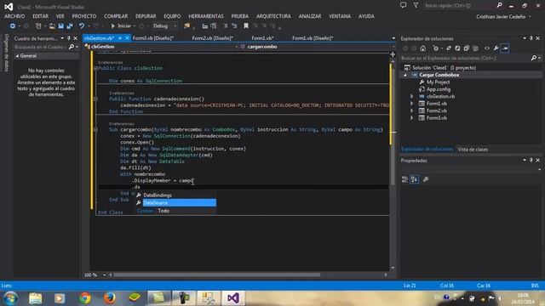Image resolution: width=545 pixels, height=306 pixels.
Task: Click the search magnifier in Cuadro de herramientas
Action: pos(72,47)
